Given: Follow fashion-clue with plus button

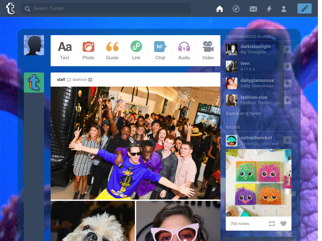Looking at the screenshot, I should pyautogui.click(x=287, y=100).
